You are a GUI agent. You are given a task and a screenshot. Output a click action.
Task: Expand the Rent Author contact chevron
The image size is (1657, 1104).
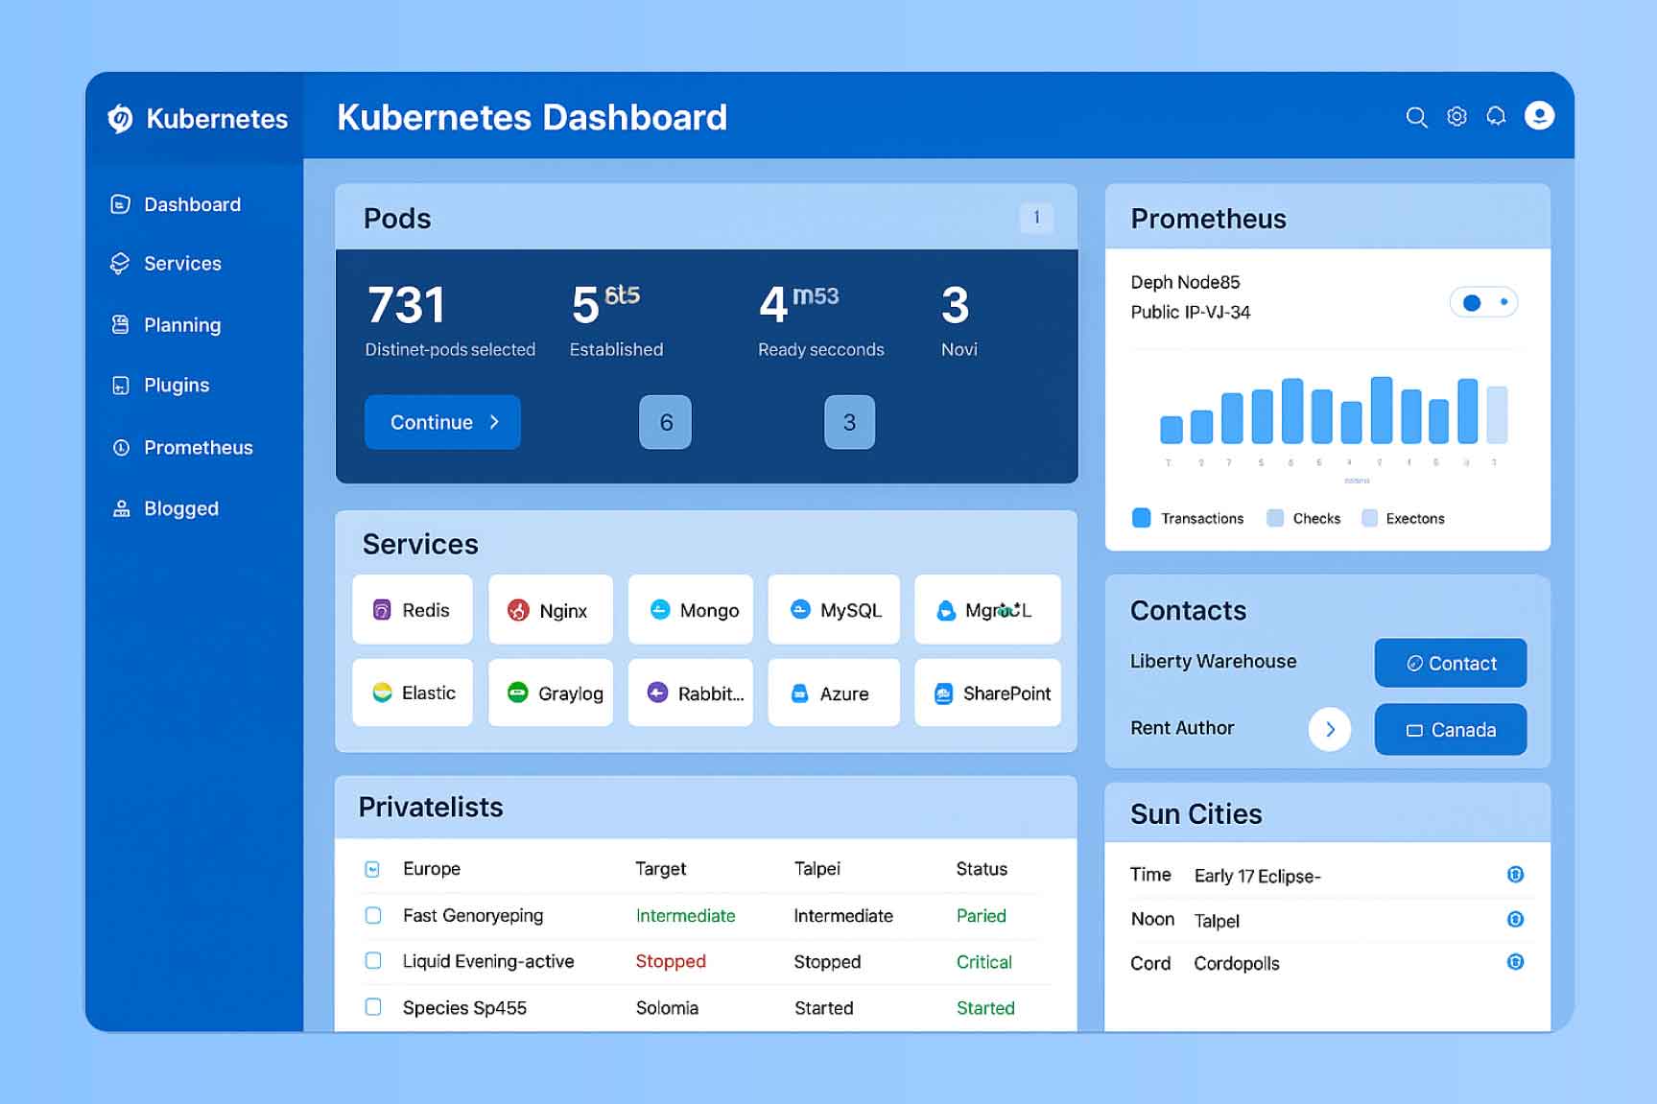(1330, 729)
